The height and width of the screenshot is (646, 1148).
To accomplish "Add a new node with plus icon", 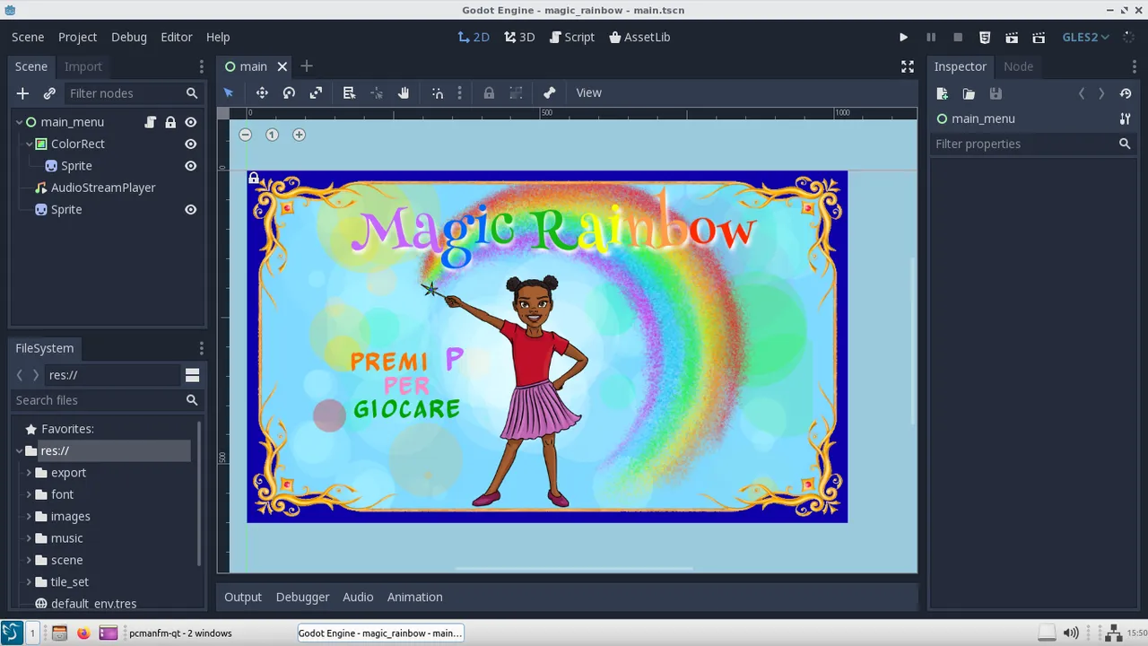I will click(22, 93).
